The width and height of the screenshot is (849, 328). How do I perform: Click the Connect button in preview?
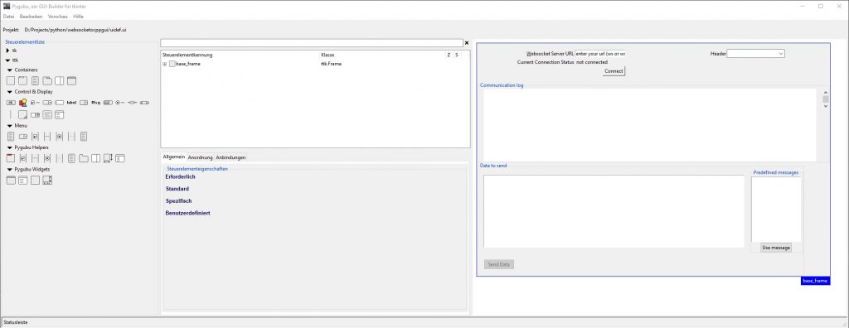(614, 71)
